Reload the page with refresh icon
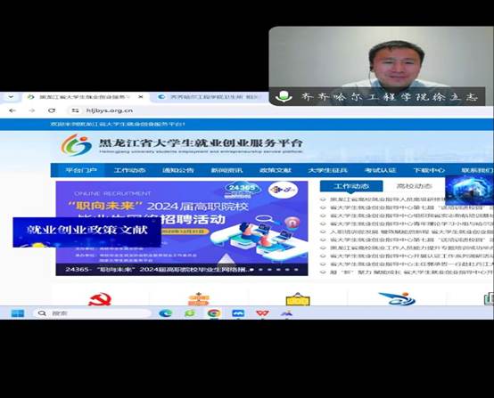 [52, 110]
